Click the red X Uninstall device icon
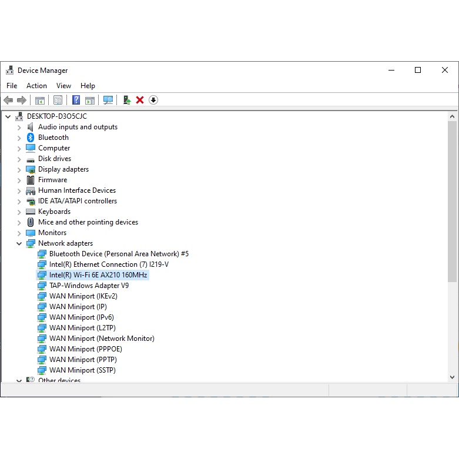This screenshot has width=459, height=459. click(140, 100)
